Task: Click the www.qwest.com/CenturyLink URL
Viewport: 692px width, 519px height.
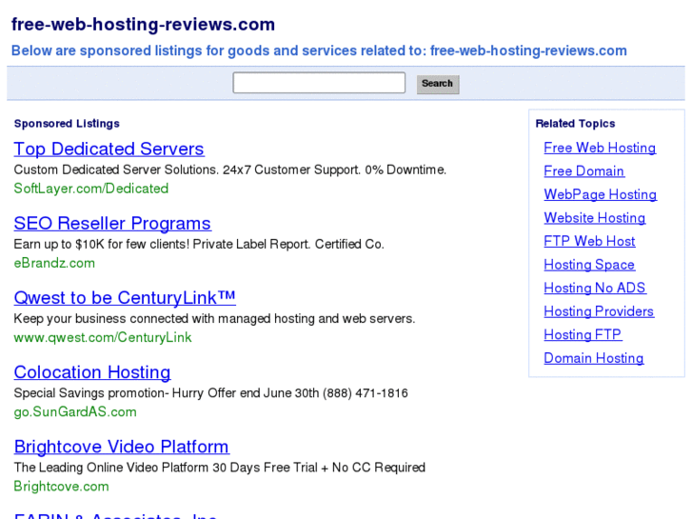Action: coord(103,337)
